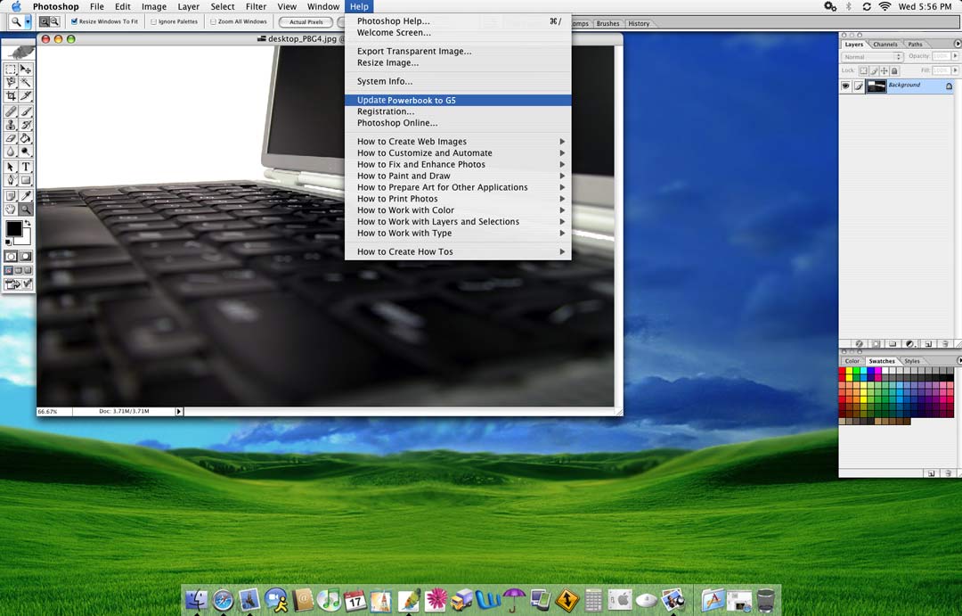Hide the Background layer with eye icon
This screenshot has height=616, width=962.
tap(845, 86)
